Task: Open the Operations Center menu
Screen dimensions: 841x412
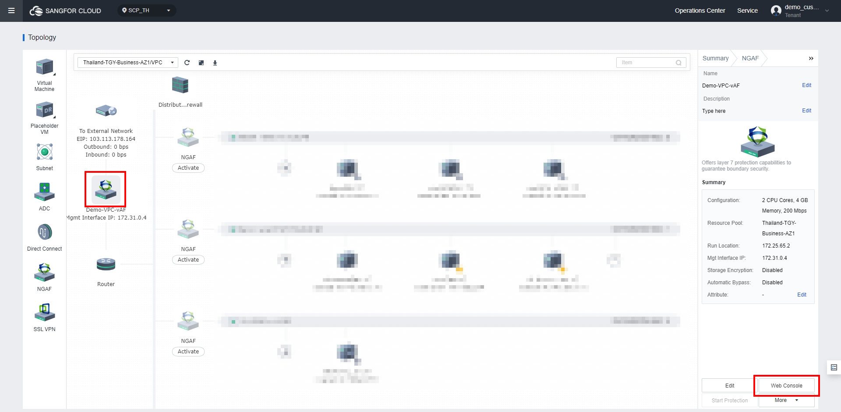Action: 700,10
